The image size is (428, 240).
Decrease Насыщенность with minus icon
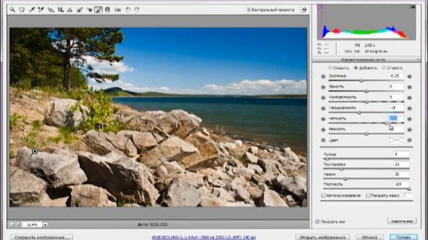point(323,109)
